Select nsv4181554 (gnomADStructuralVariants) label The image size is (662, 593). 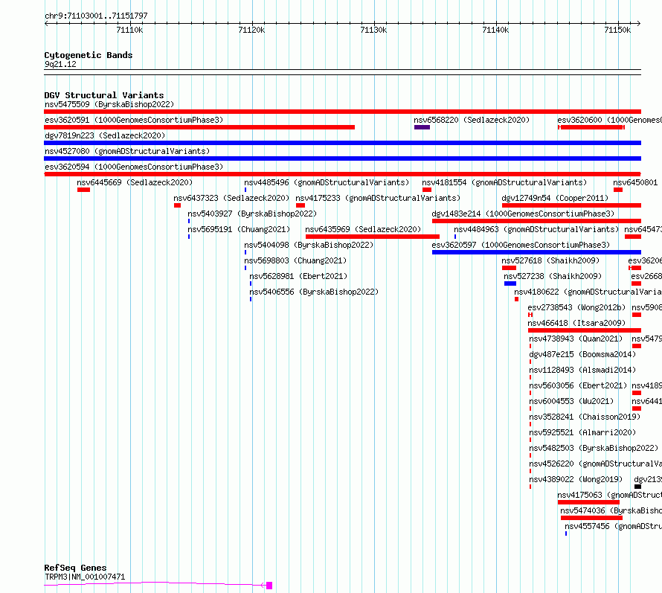(x=504, y=182)
